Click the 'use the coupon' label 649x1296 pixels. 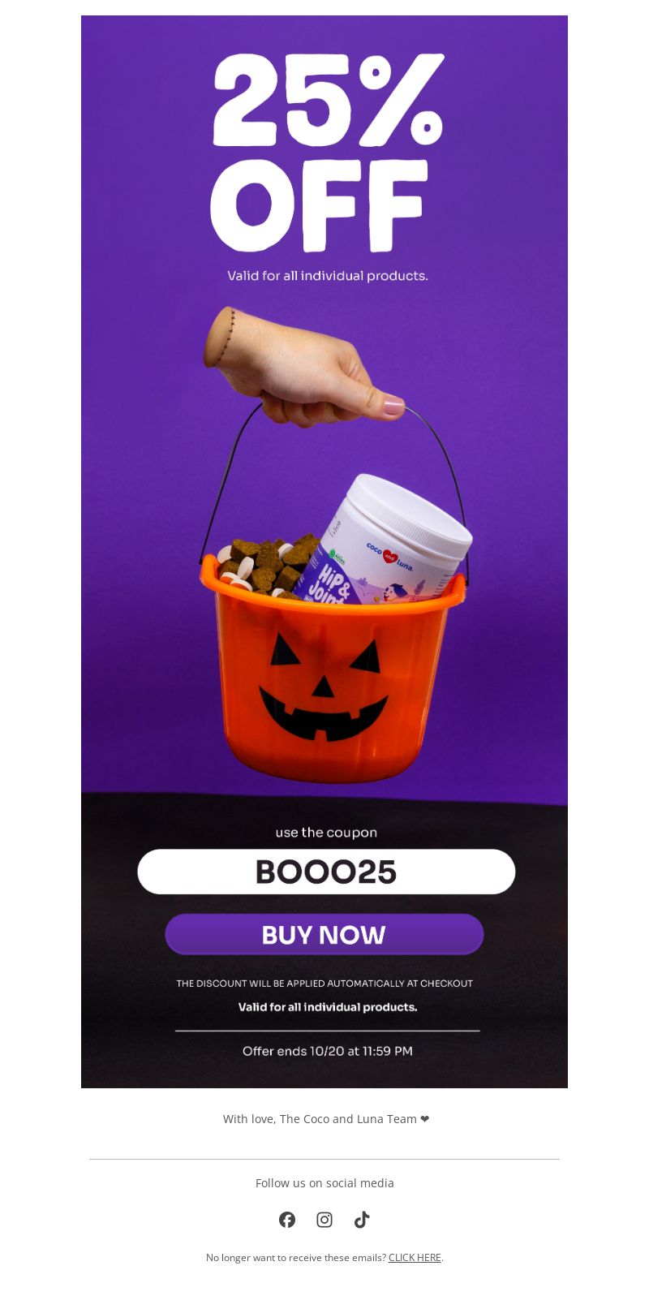326,833
